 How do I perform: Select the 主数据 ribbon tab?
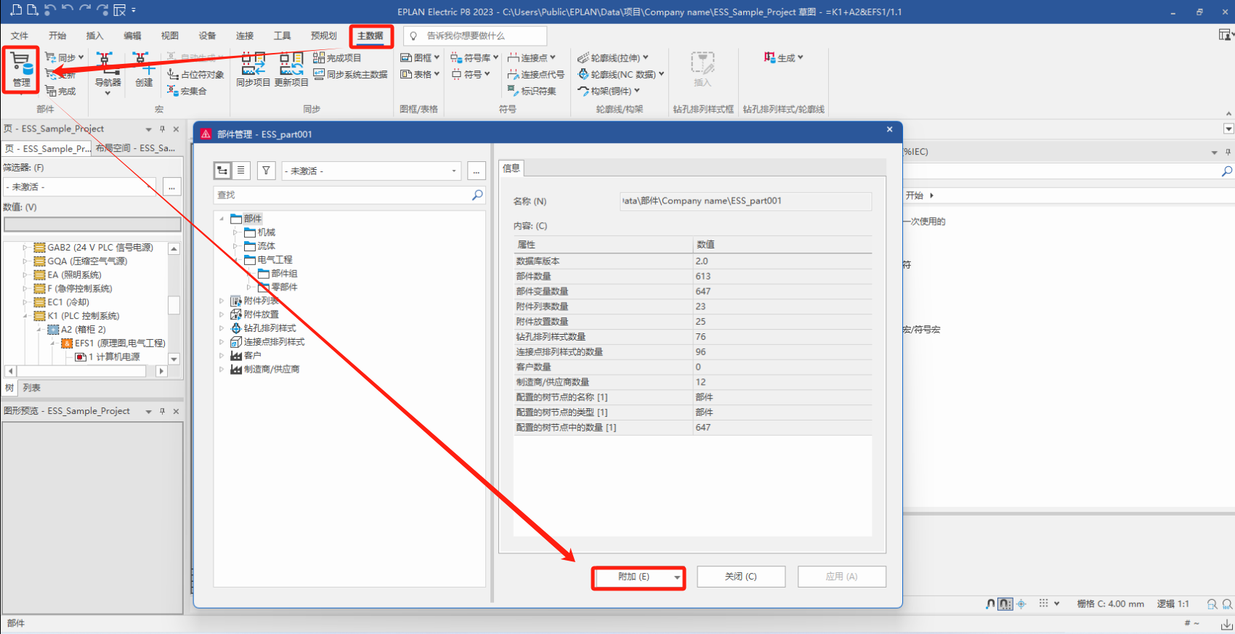click(370, 36)
